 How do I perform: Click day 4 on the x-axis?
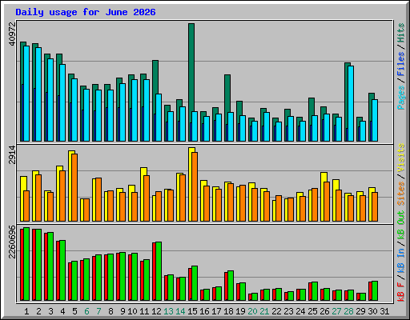coord(62,311)
